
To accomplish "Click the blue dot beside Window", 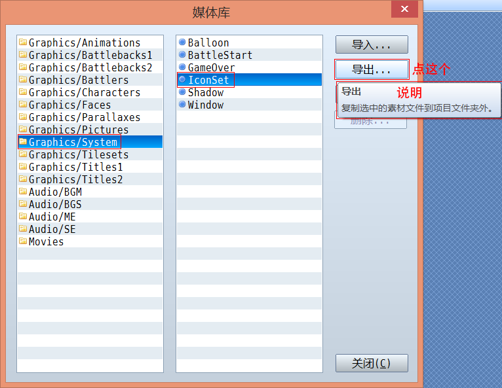I will click(x=182, y=104).
